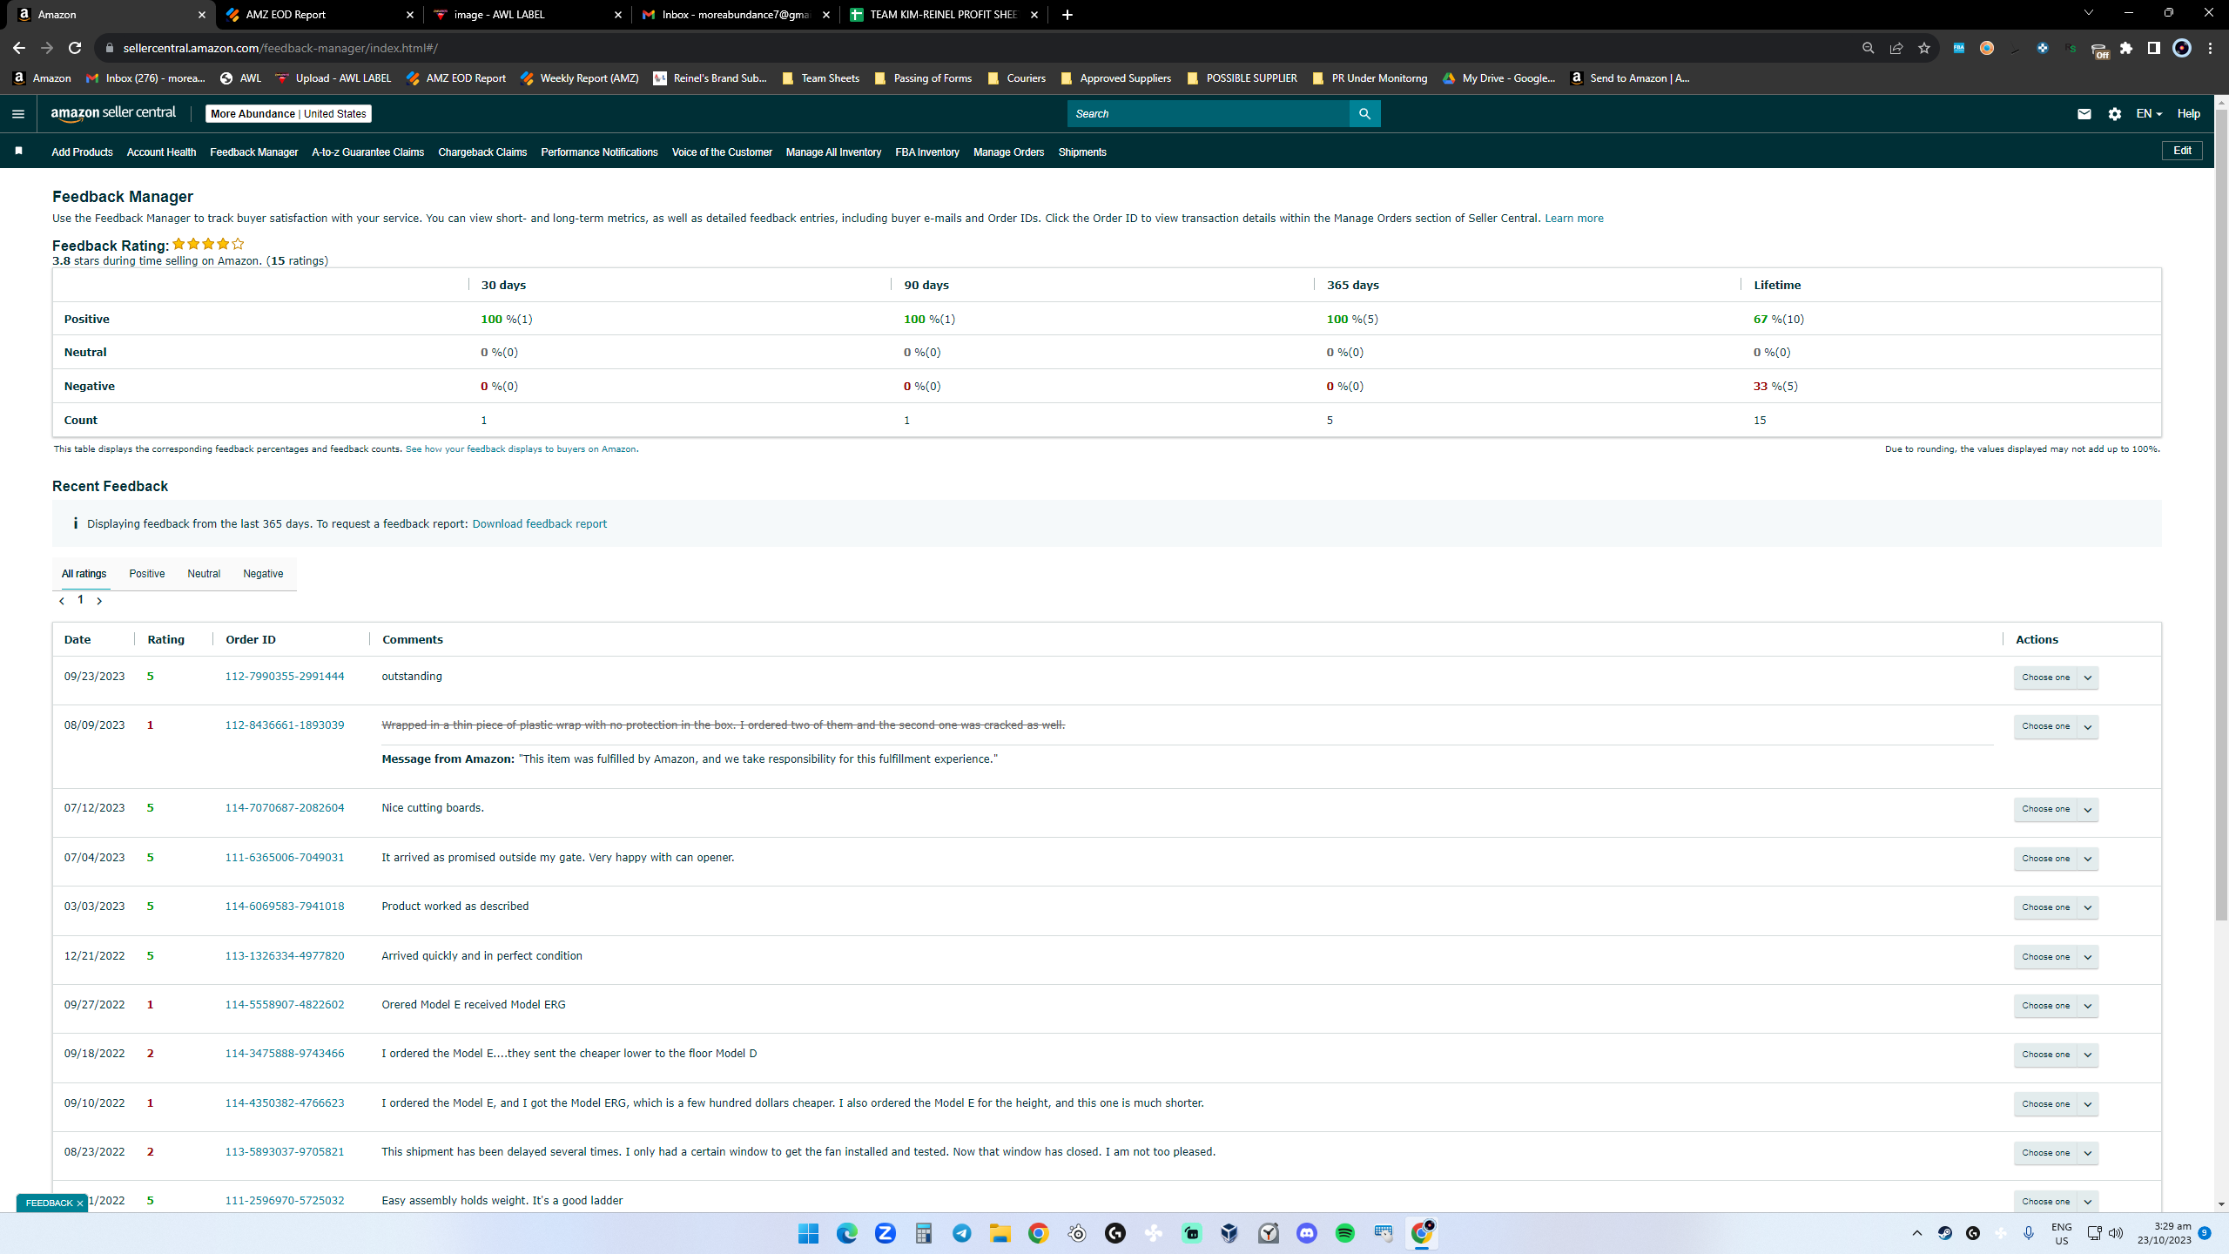Click the More Abundance United States account switcher
This screenshot has height=1254, width=2229.
pyautogui.click(x=288, y=114)
